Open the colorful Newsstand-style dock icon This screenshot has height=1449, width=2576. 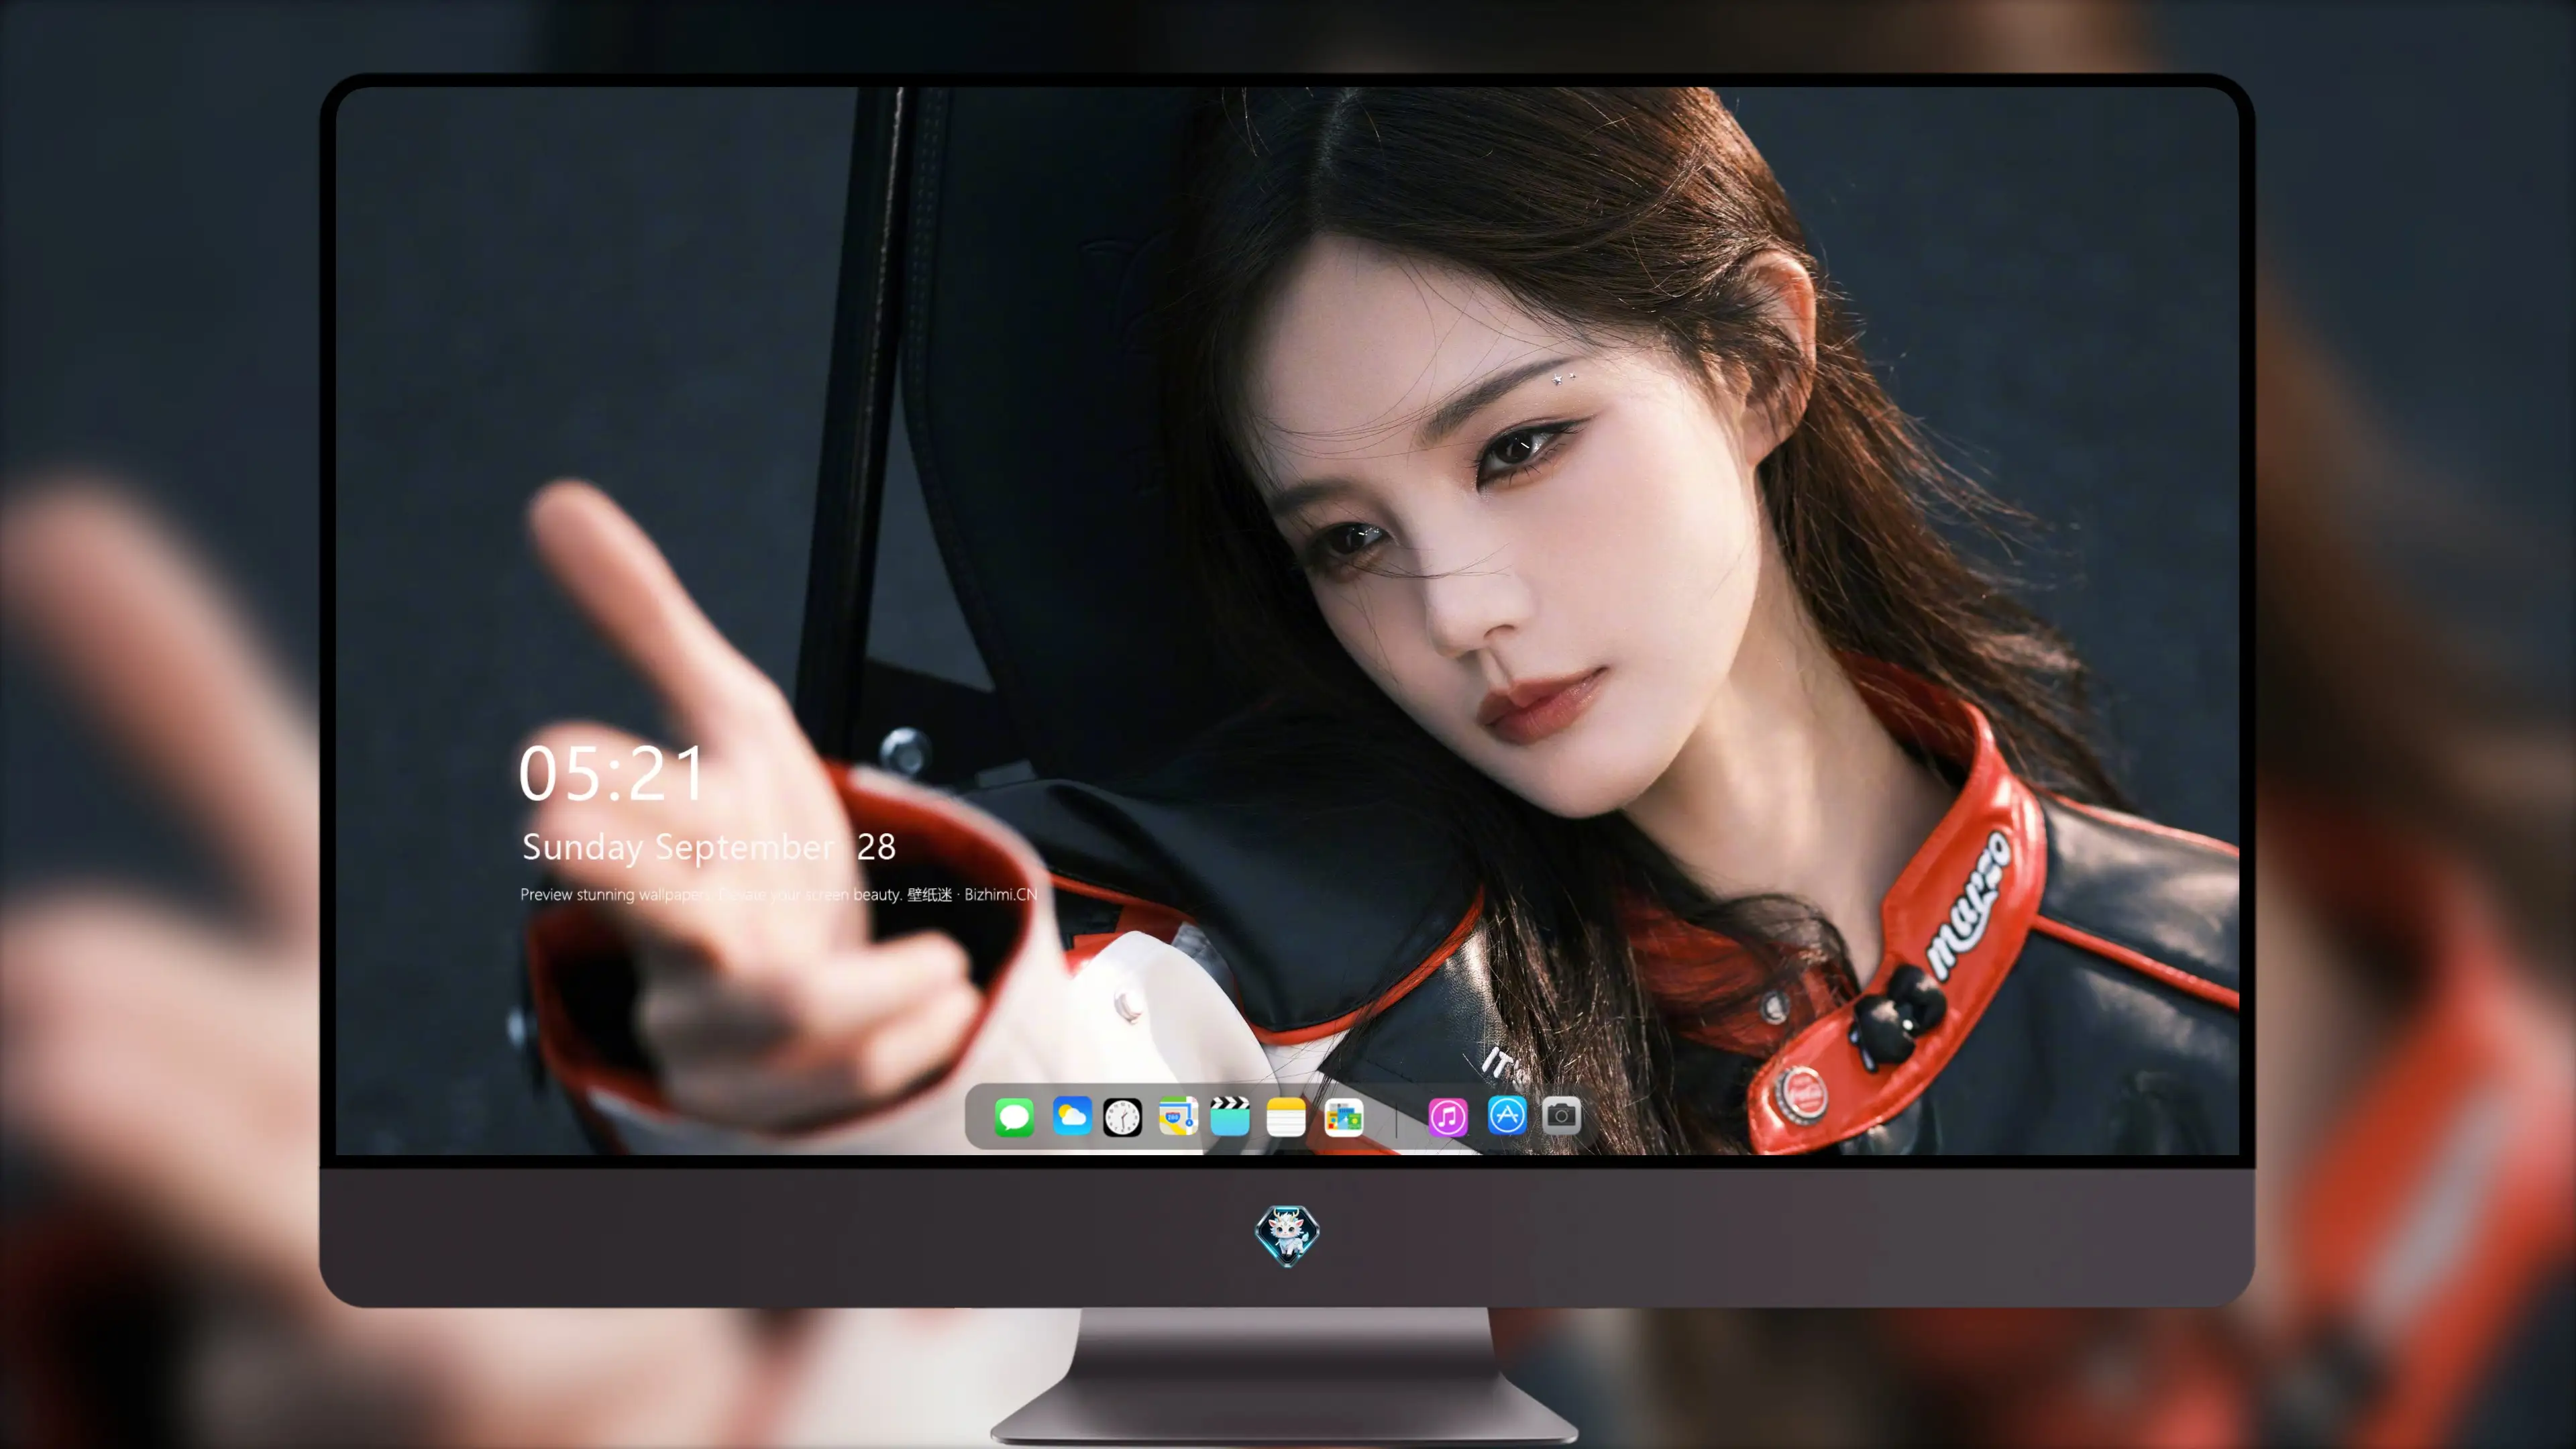pos(1344,1116)
